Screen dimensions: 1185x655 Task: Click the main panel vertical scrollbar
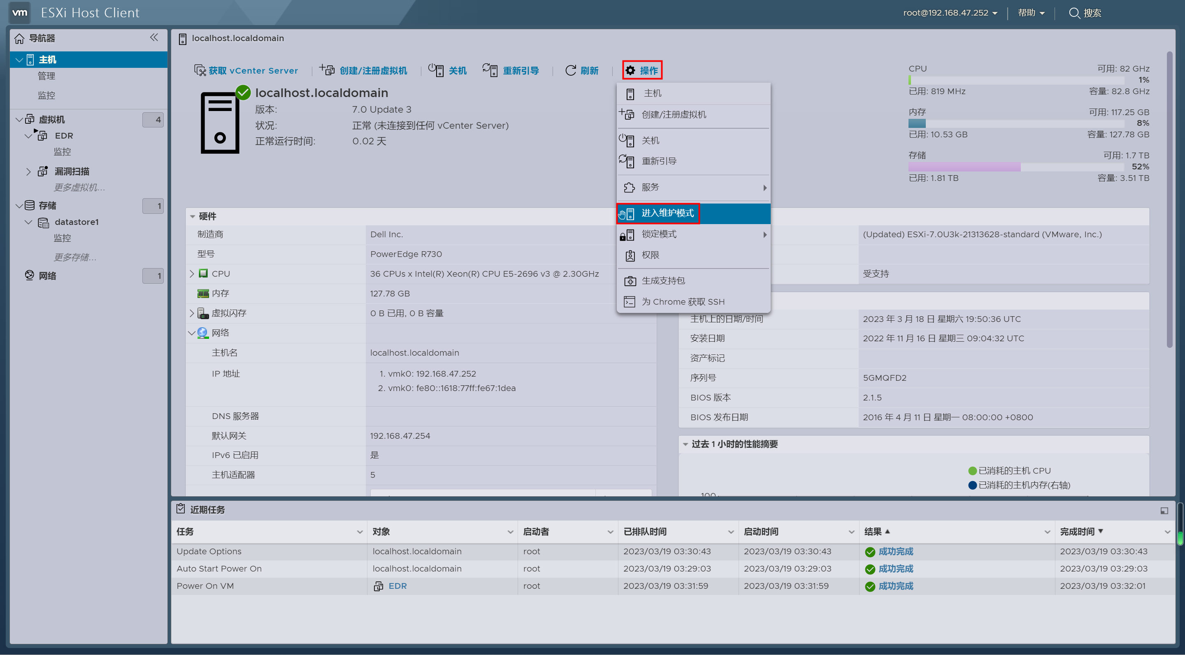[x=1170, y=199]
